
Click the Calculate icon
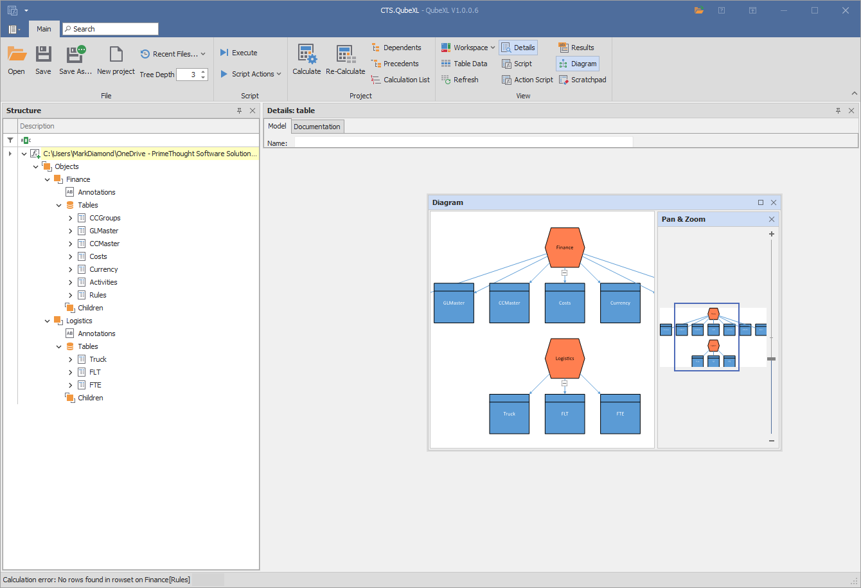[306, 55]
